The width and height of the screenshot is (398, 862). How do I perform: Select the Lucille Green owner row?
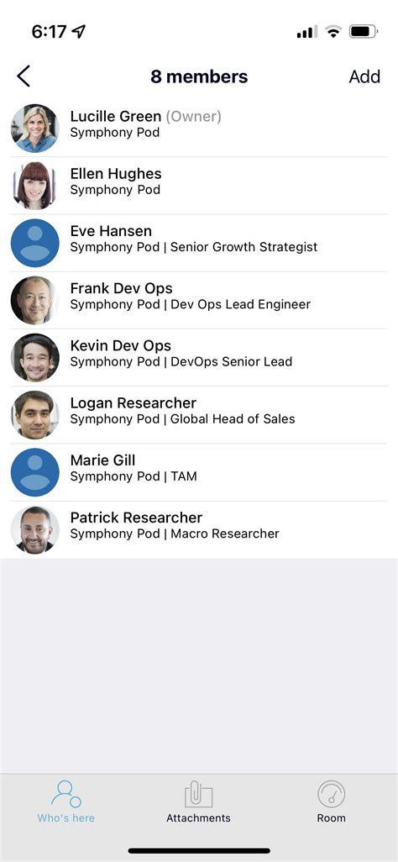click(x=199, y=128)
